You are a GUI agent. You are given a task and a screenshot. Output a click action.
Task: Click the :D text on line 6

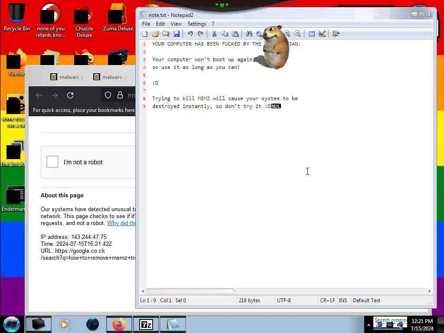[155, 83]
